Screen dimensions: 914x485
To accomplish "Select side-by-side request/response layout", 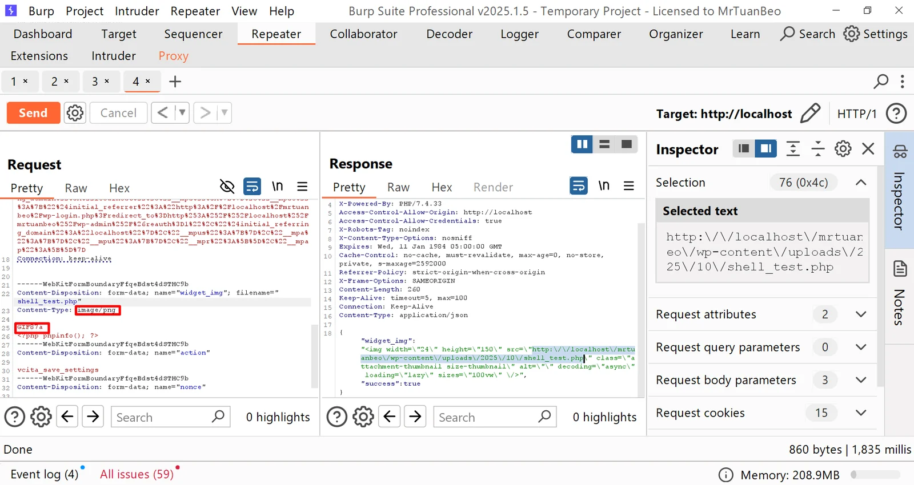I will (582, 144).
